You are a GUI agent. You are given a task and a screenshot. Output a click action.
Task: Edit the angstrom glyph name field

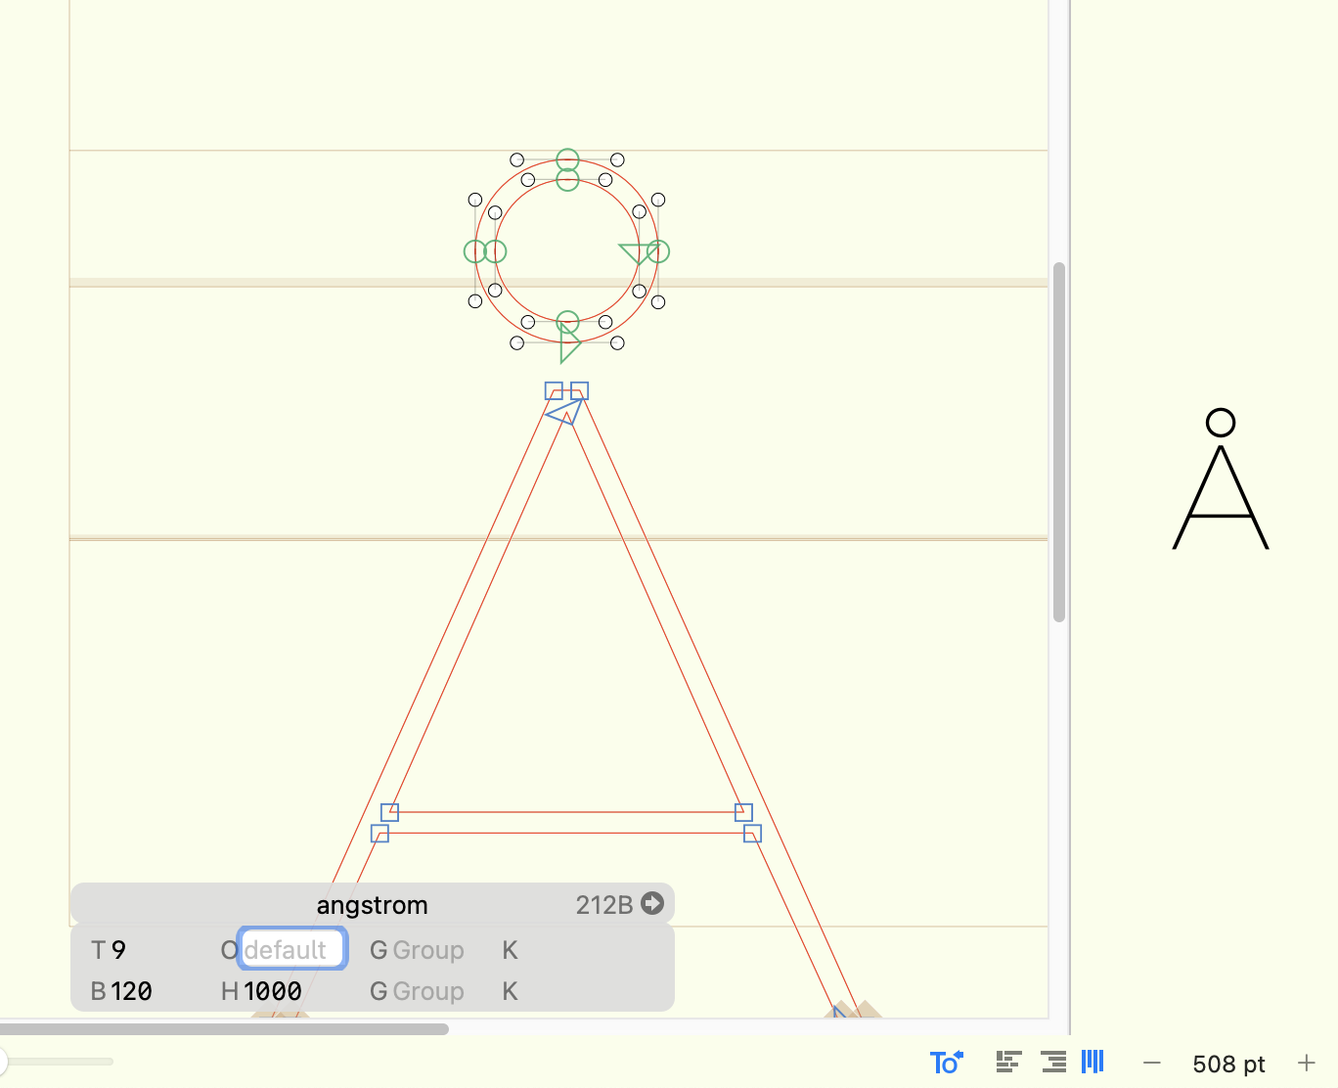click(x=372, y=905)
